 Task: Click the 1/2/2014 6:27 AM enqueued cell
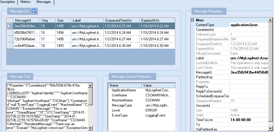coord(121,39)
